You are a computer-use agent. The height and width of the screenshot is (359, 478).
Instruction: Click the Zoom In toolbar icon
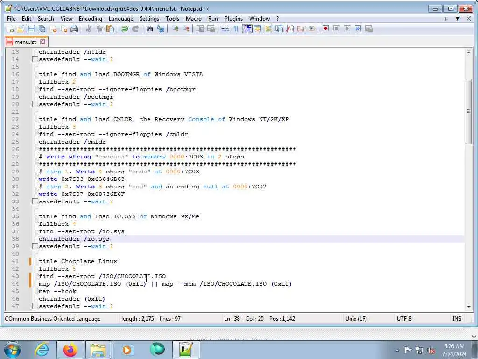click(x=175, y=29)
